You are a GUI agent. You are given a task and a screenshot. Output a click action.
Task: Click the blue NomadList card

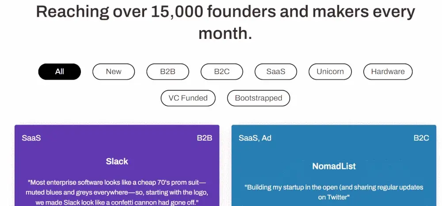[x=334, y=165]
